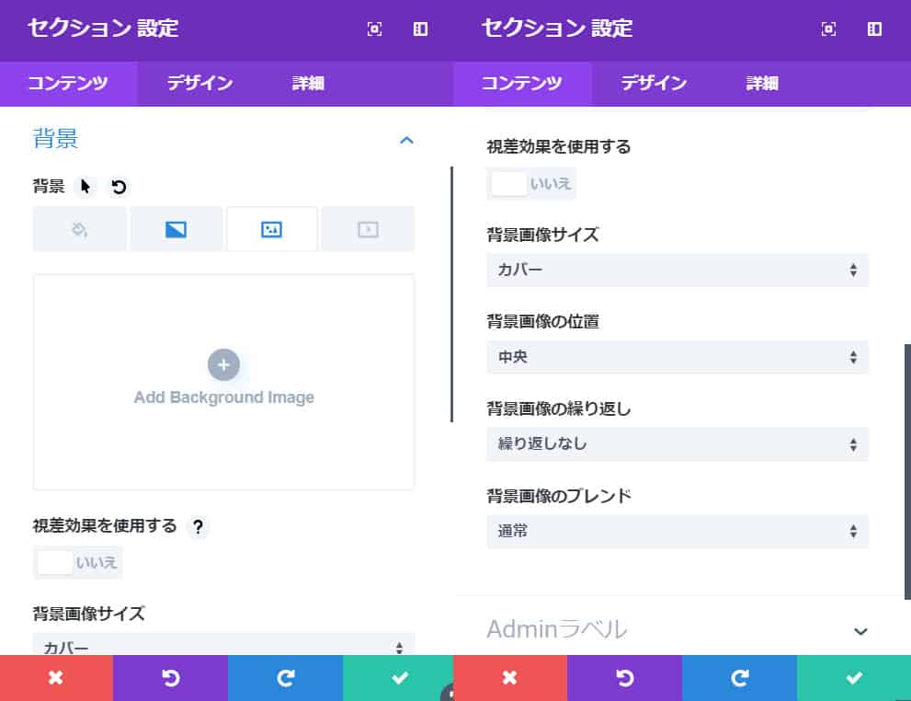Click the 背景画像の位置 label
Image resolution: width=911 pixels, height=701 pixels.
pos(542,321)
